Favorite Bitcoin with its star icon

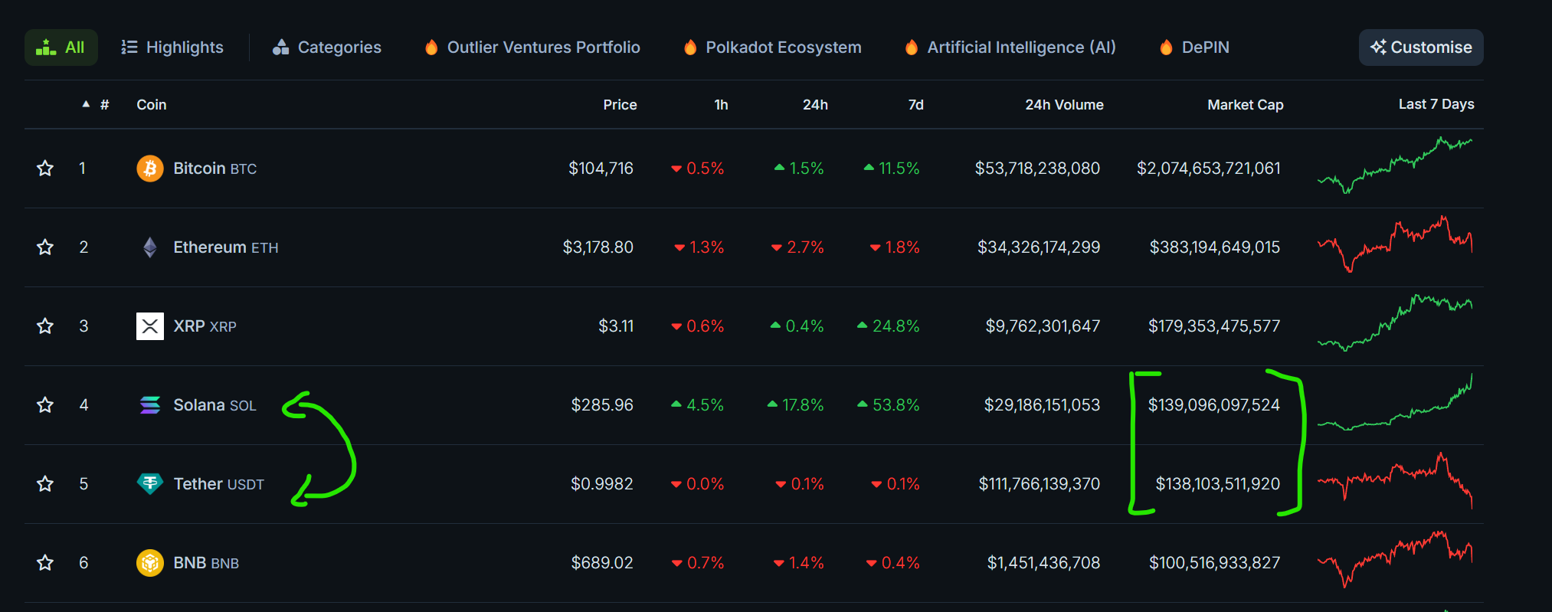coord(45,169)
